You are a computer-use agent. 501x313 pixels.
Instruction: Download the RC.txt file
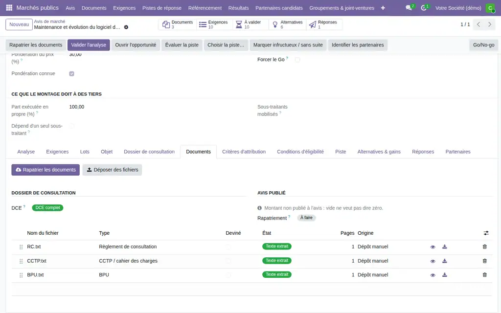444,246
